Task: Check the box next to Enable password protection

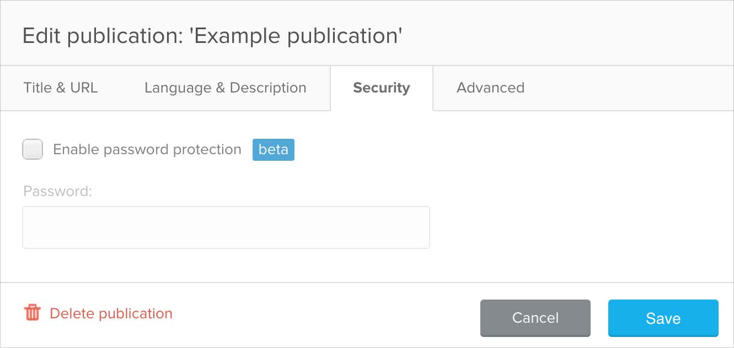Action: (32, 149)
